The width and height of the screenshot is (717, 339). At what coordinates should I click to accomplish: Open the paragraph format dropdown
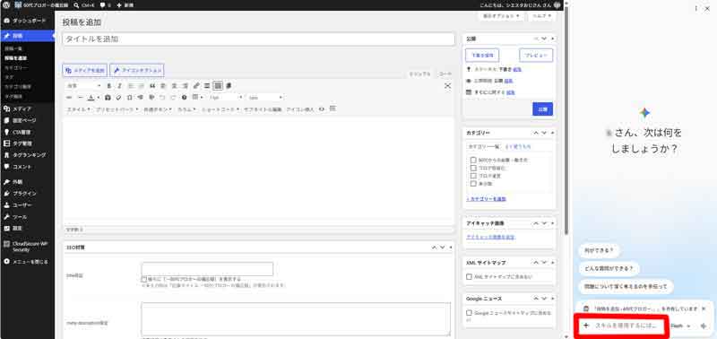tap(83, 85)
